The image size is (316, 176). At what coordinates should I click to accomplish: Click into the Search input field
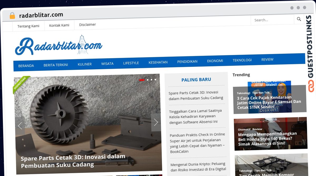(272, 20)
